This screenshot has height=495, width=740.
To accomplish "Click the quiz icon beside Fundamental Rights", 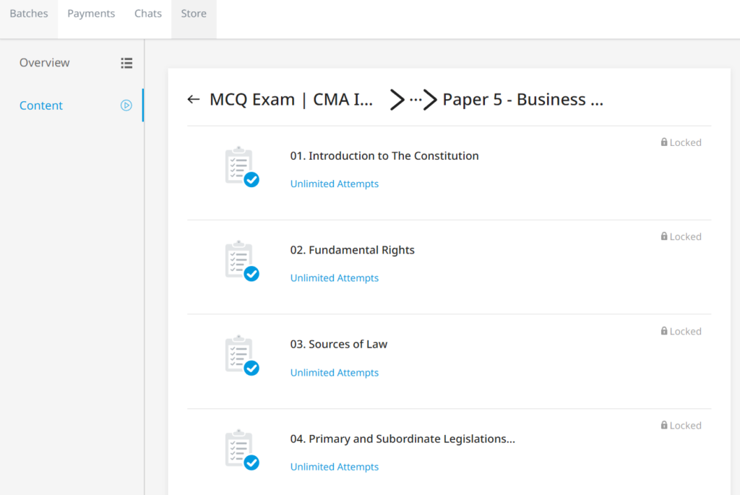I will [x=241, y=261].
